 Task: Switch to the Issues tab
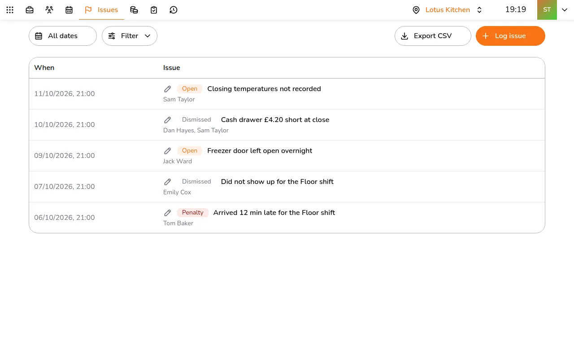101,10
